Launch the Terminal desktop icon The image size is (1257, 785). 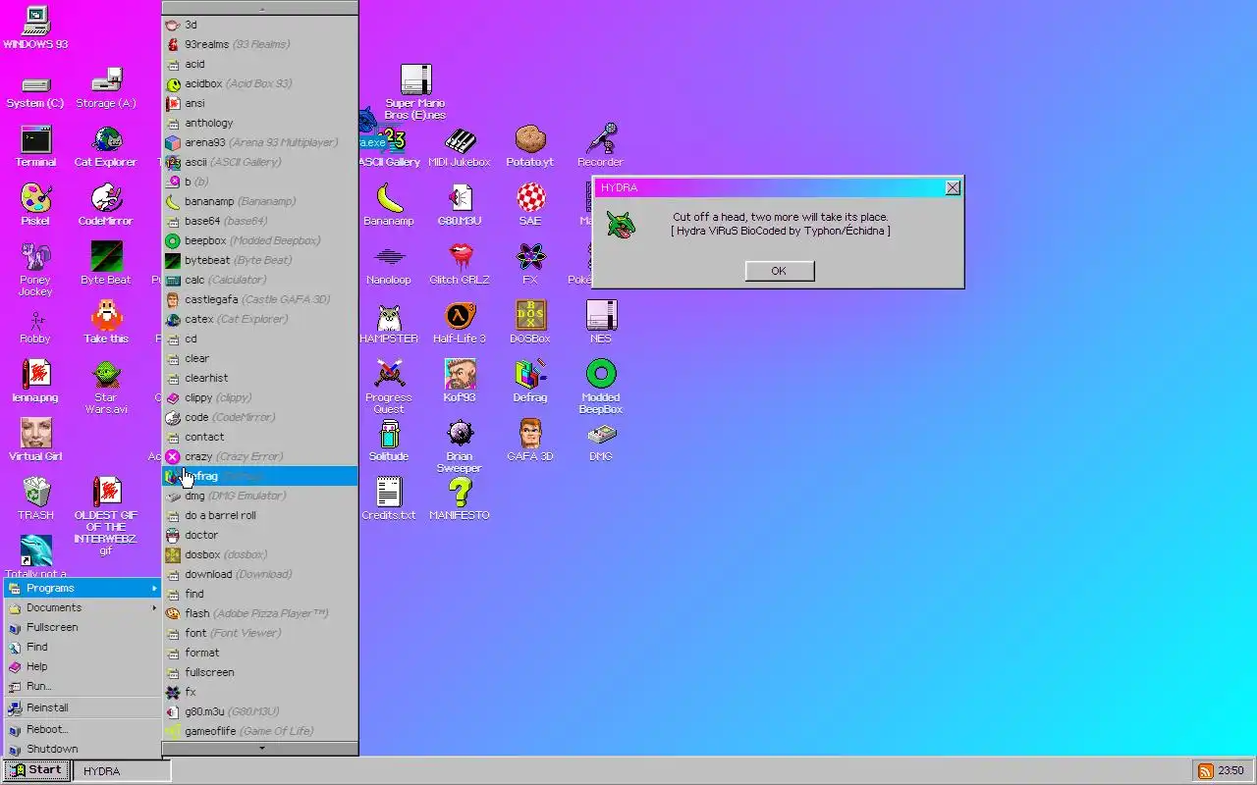(x=35, y=147)
